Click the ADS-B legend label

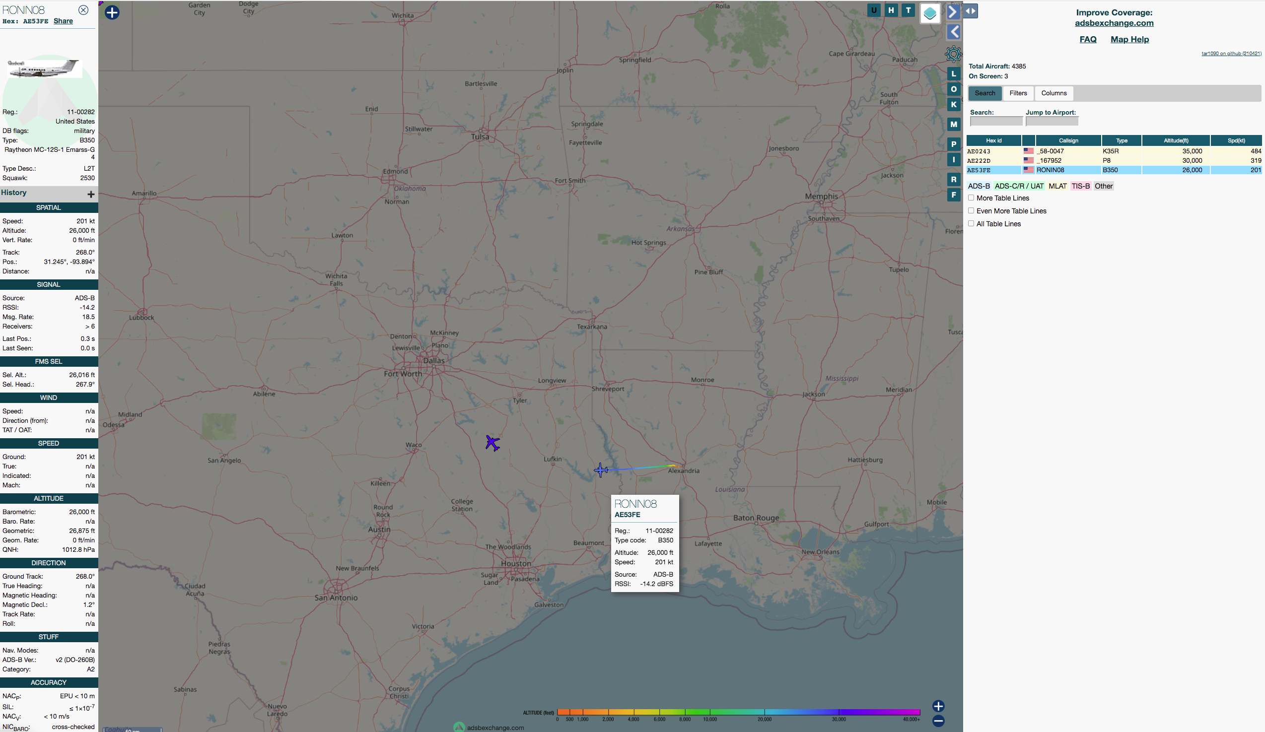click(x=979, y=186)
